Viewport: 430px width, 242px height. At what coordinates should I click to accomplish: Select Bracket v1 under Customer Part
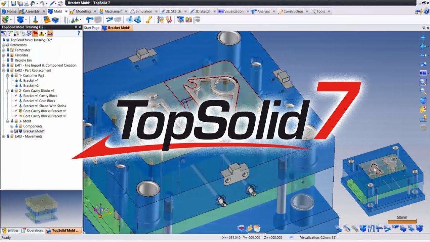point(31,81)
